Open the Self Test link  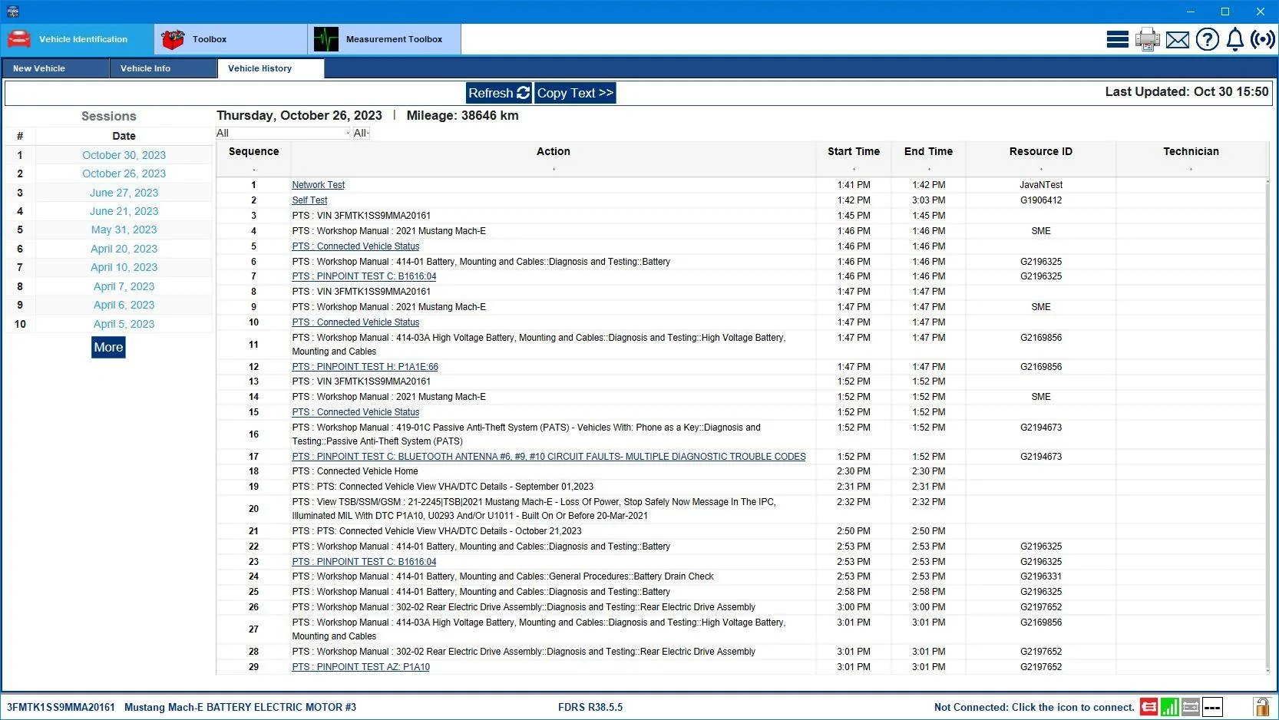[x=309, y=200]
